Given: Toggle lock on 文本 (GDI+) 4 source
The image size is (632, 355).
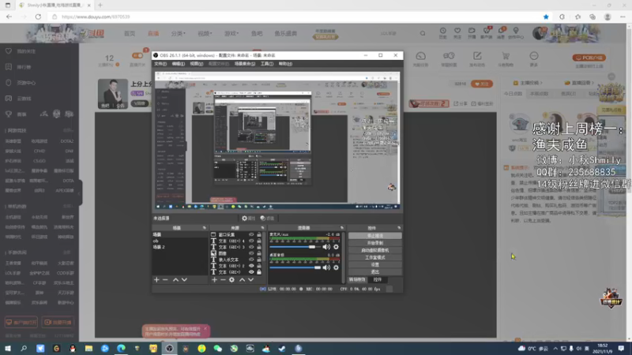Looking at the screenshot, I should click(259, 241).
